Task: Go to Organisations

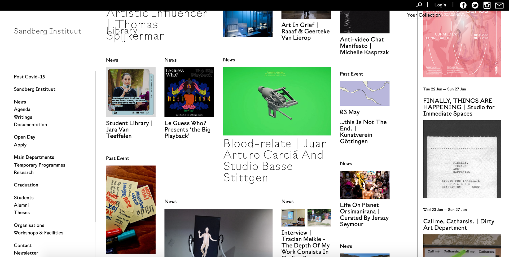Action: [x=29, y=225]
